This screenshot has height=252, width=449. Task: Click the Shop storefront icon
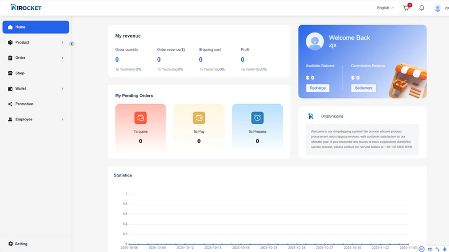point(10,73)
